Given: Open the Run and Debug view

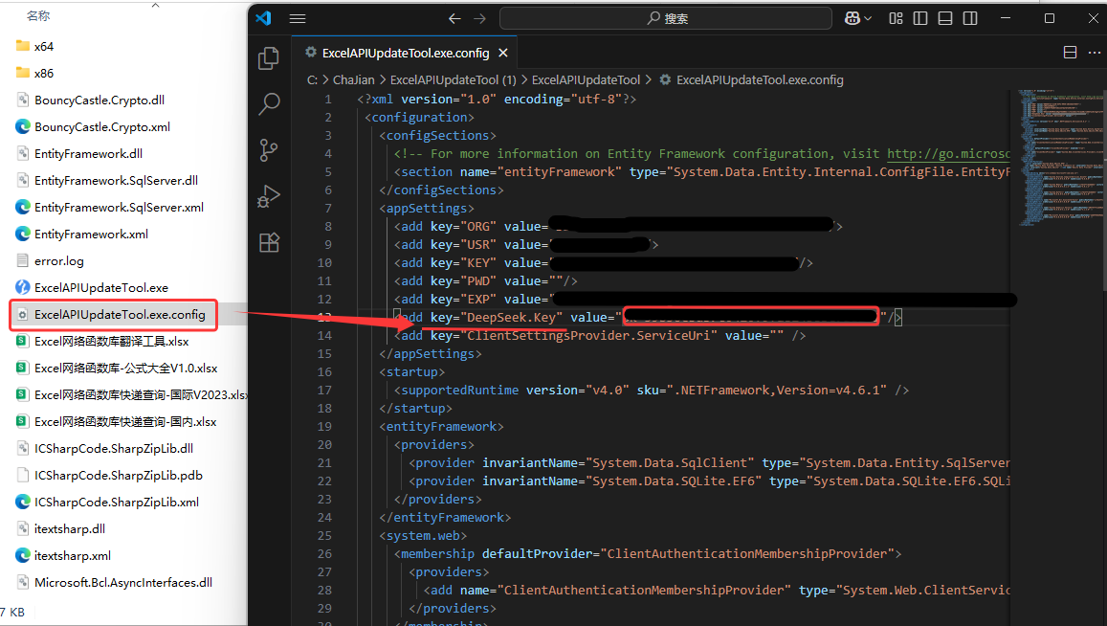Looking at the screenshot, I should tap(269, 195).
